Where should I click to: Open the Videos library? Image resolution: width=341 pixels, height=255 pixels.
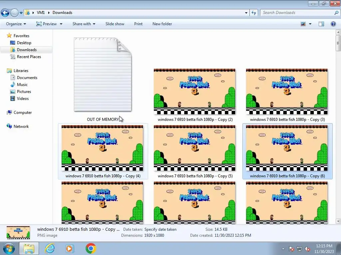point(23,98)
